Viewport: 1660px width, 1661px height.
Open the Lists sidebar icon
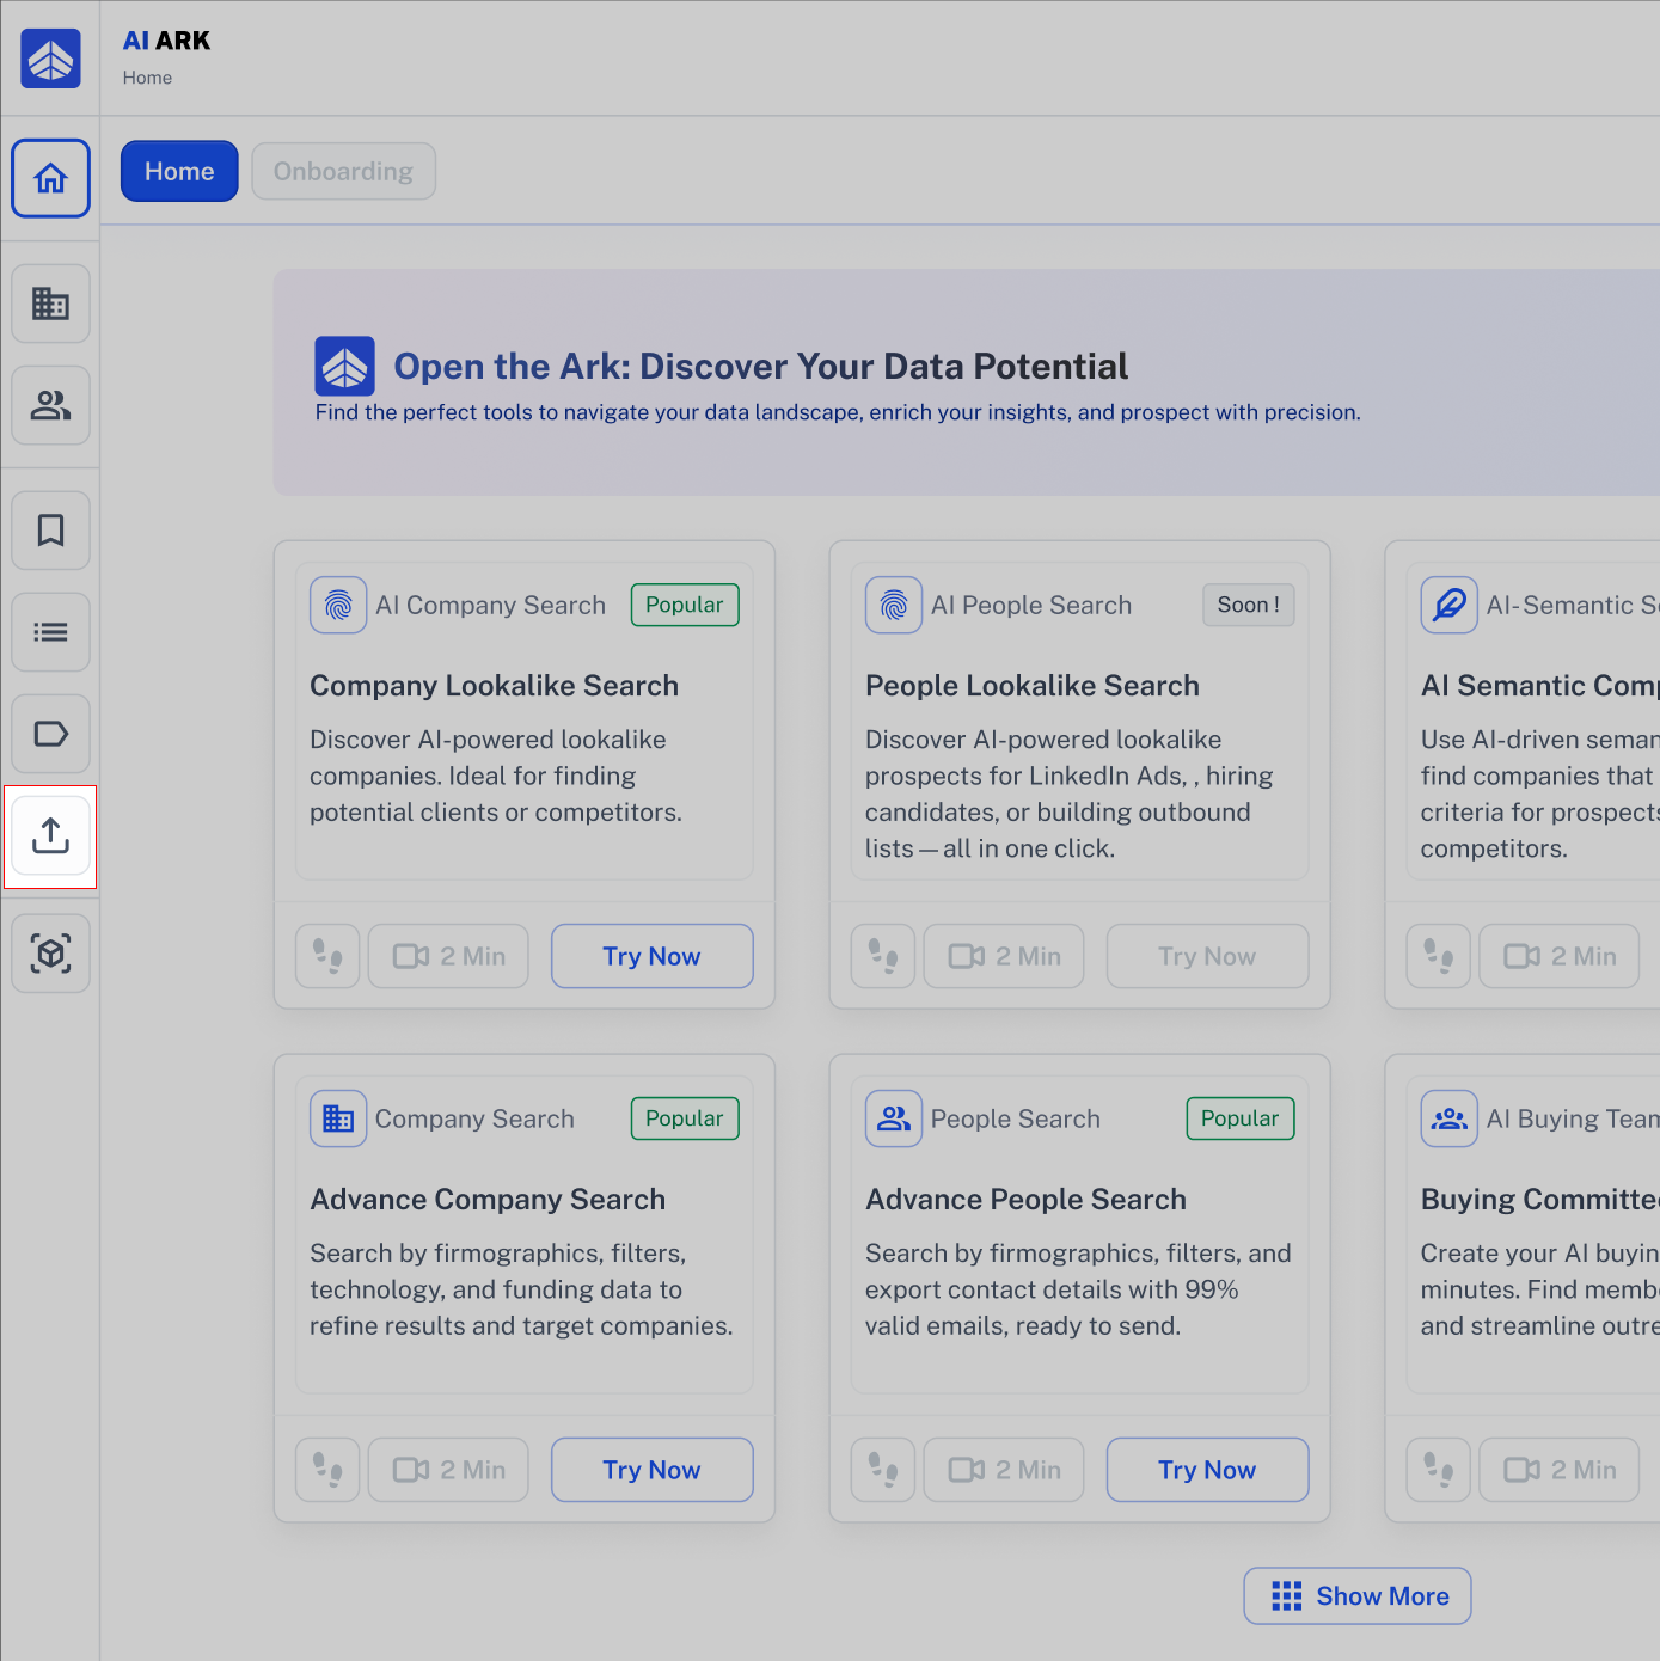point(51,632)
